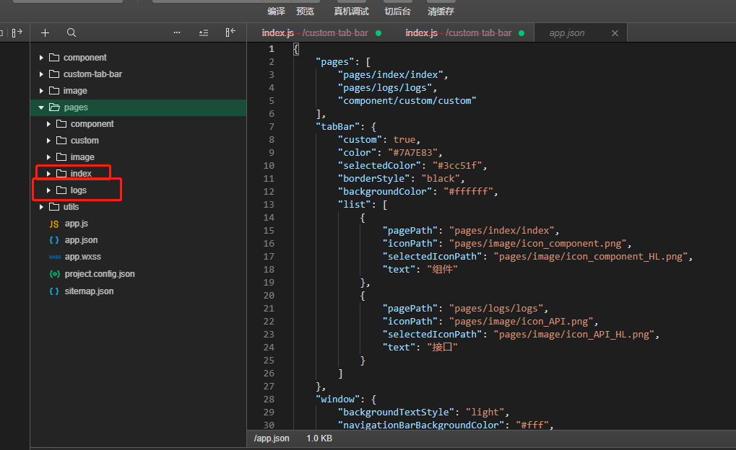Click the "组件" text value
Screen dimensions: 736x450
442,270
